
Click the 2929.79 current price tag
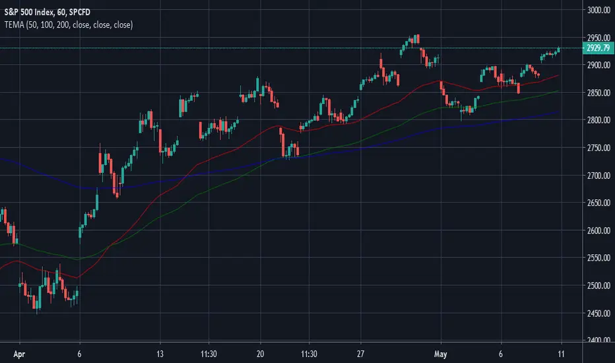click(x=598, y=48)
